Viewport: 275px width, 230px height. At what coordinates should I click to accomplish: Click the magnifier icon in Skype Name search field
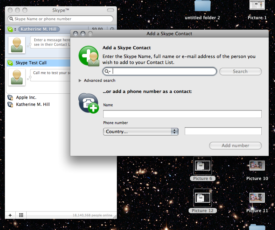click(11, 19)
